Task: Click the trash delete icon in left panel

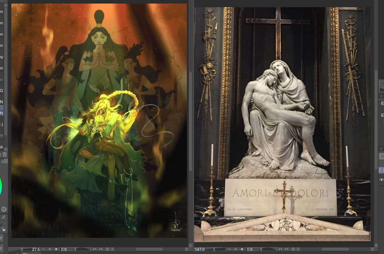Action: [4, 154]
